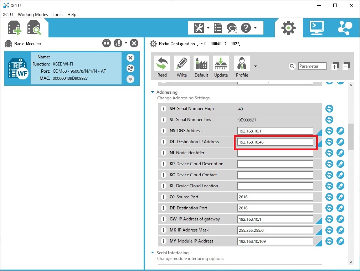Refresh the DNS Address parameter
Image resolution: width=360 pixels, height=271 pixels.
(329, 131)
